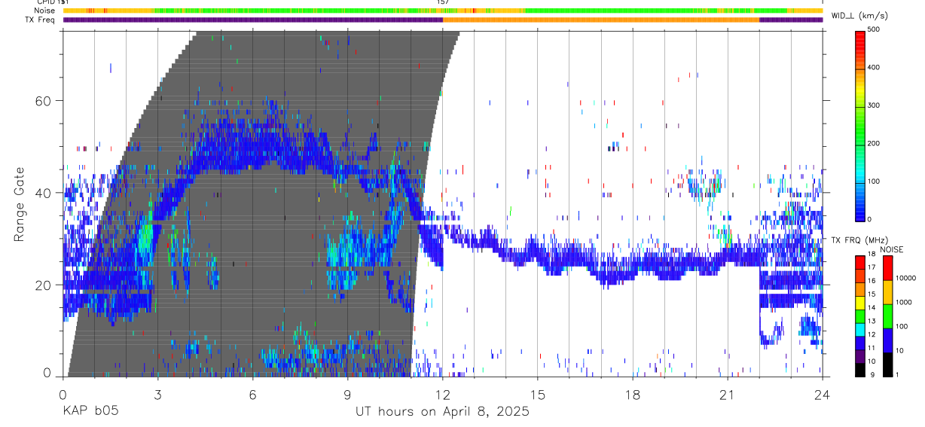The width and height of the screenshot is (925, 427).
Task: Click the '14' label in TX FRQ legend
Action: click(872, 308)
